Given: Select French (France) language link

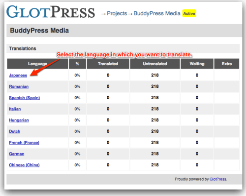Looking at the screenshot, I should (24, 143).
